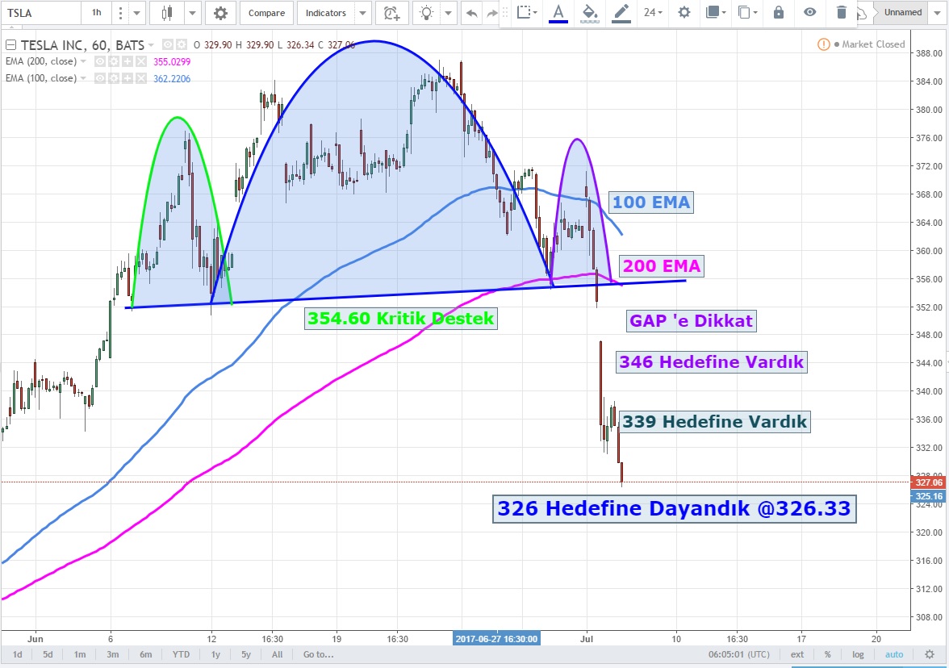
Task: Select the 1h interval button
Action: [x=97, y=13]
